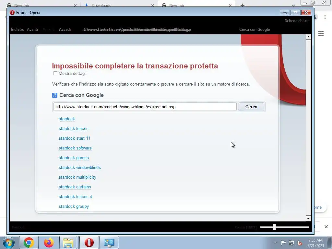Open the stardock fences suggestion
Image resolution: width=332 pixels, height=249 pixels.
(74, 128)
